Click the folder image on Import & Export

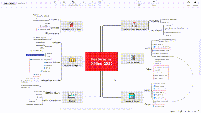click(73, 60)
